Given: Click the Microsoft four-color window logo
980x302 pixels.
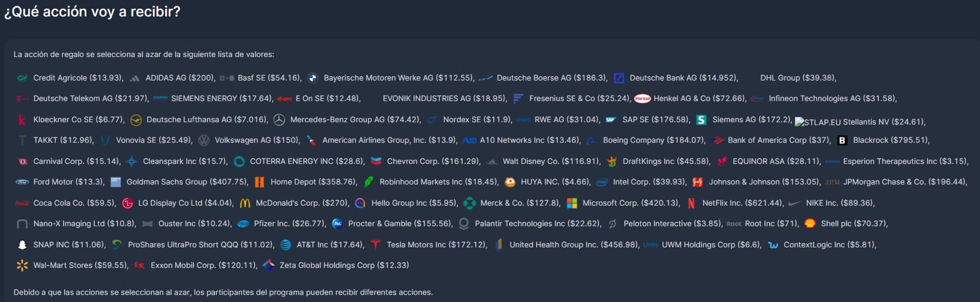Looking at the screenshot, I should click(571, 203).
